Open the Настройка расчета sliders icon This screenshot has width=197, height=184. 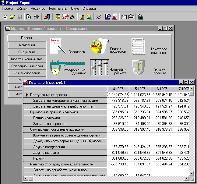pyautogui.click(x=99, y=68)
